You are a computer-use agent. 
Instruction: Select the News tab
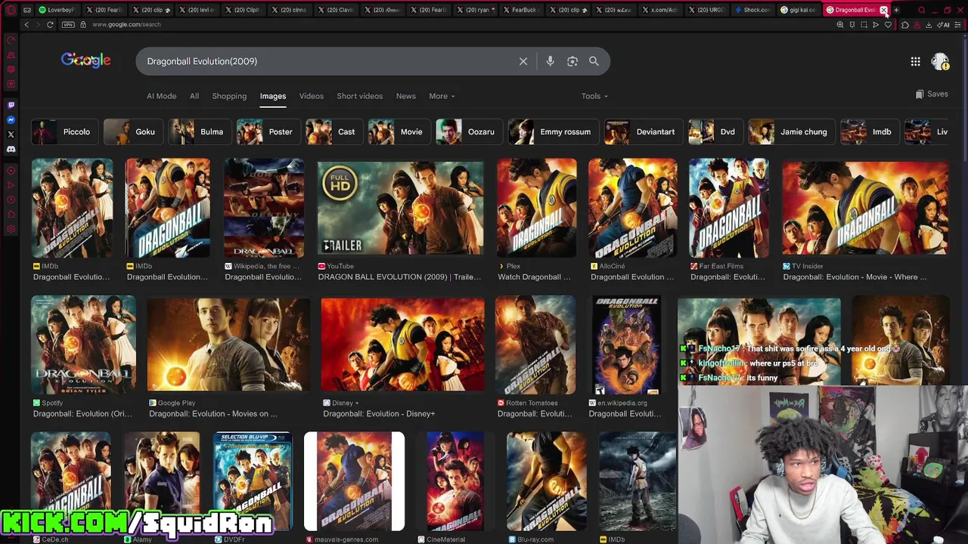(x=405, y=96)
